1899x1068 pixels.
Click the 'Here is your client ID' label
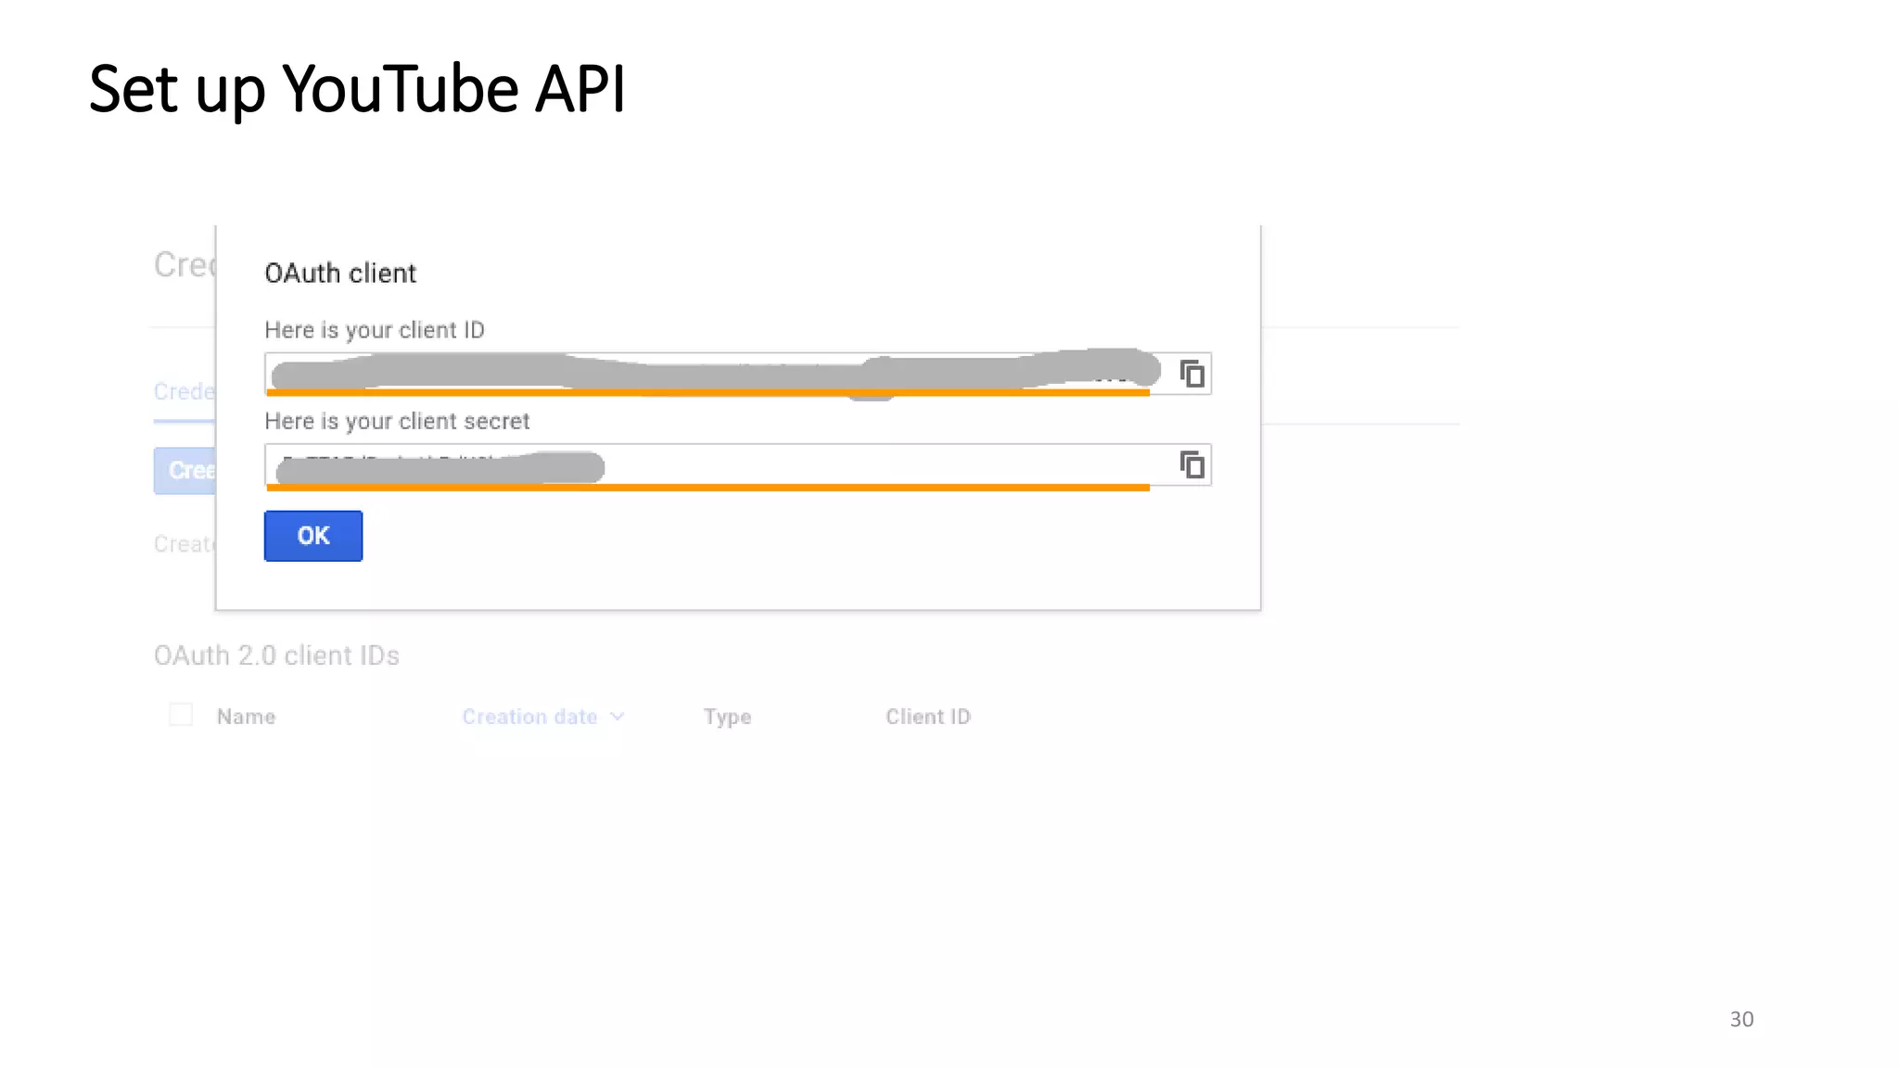tap(375, 330)
